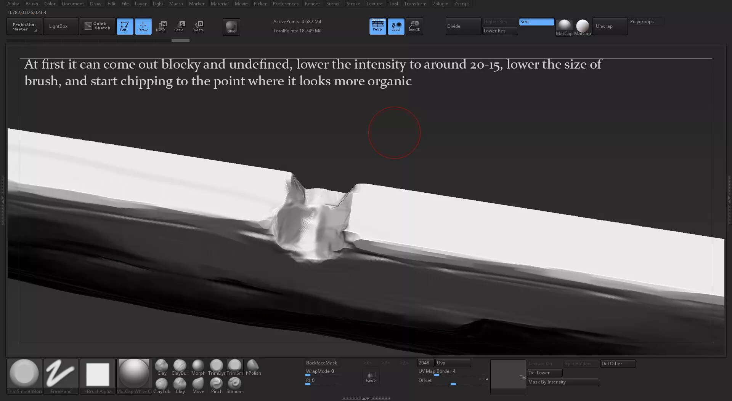
Task: Open LightBox browser
Action: tap(58, 26)
